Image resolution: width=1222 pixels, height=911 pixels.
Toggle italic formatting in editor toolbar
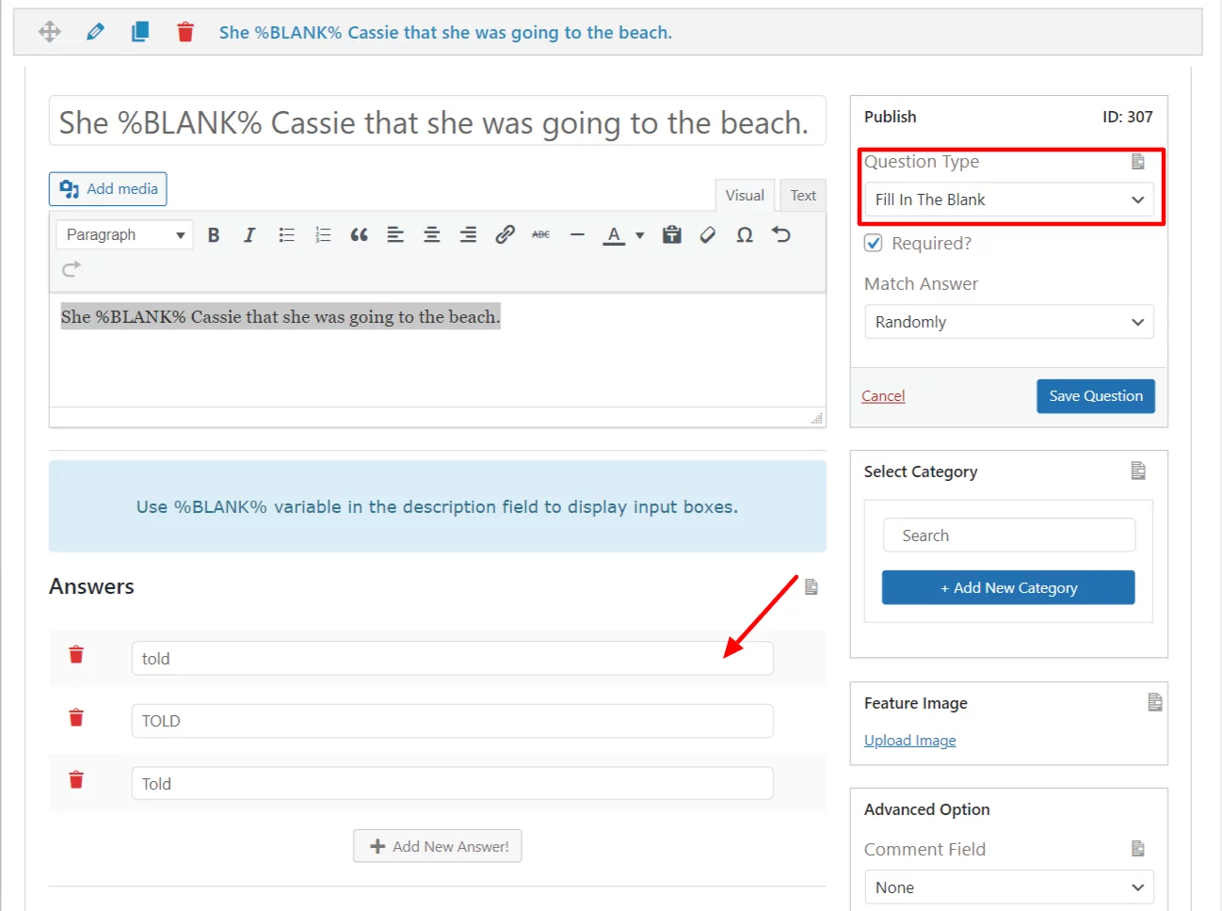(x=249, y=235)
